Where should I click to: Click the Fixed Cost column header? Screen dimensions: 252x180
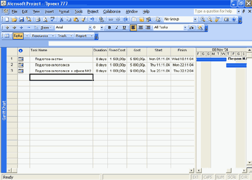[x=117, y=52]
